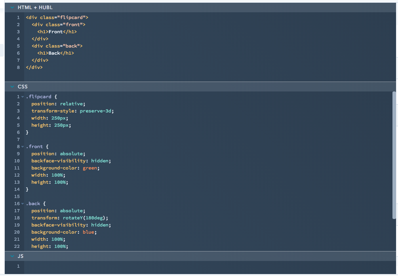This screenshot has width=398, height=276.
Task: Click the Back heading text in HTML
Action: pos(54,53)
